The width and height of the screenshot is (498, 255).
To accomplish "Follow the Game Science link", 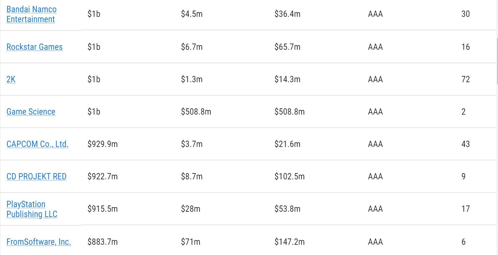I will tap(31, 112).
